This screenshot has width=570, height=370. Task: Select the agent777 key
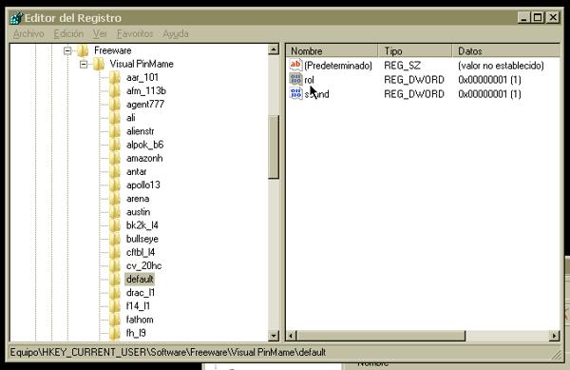click(x=145, y=105)
